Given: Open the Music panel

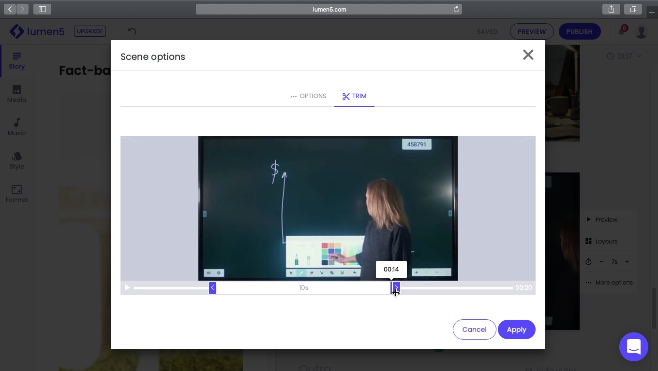Looking at the screenshot, I should [x=16, y=128].
